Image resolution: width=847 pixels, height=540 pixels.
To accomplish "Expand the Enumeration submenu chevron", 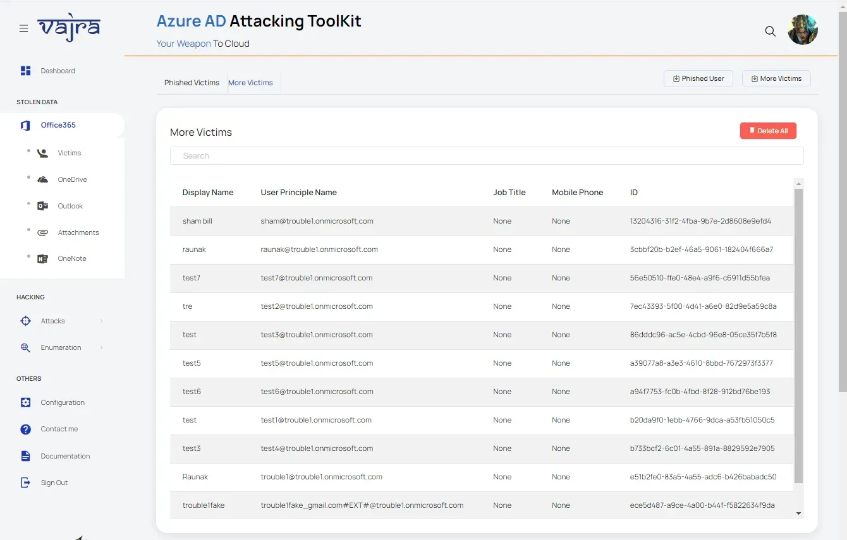I will [101, 347].
